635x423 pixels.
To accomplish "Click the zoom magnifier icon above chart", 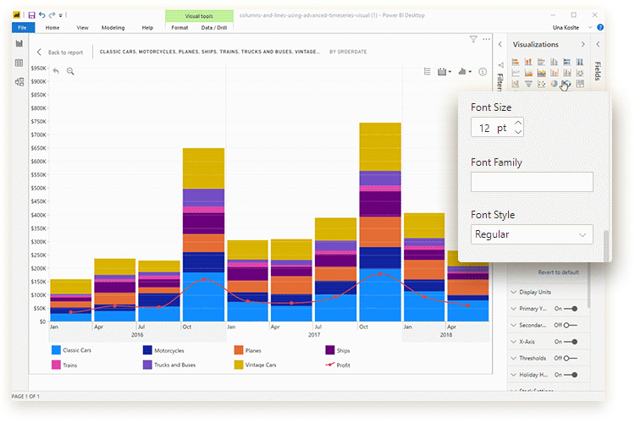I will (x=70, y=71).
